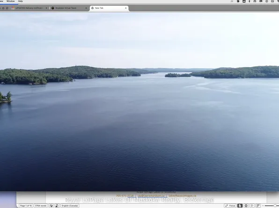The image size is (279, 208).
Task: Click the Bluetooth menu bar icon
Action: click(250, 1)
